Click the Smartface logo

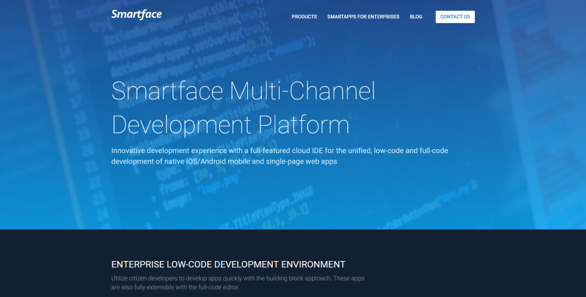(136, 14)
